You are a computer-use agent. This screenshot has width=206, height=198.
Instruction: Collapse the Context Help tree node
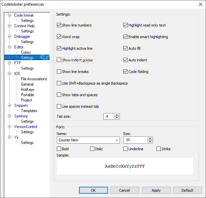(9, 26)
